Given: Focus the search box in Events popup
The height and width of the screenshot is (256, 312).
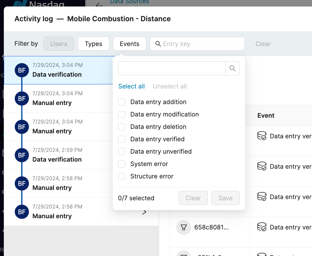Looking at the screenshot, I should (172, 68).
